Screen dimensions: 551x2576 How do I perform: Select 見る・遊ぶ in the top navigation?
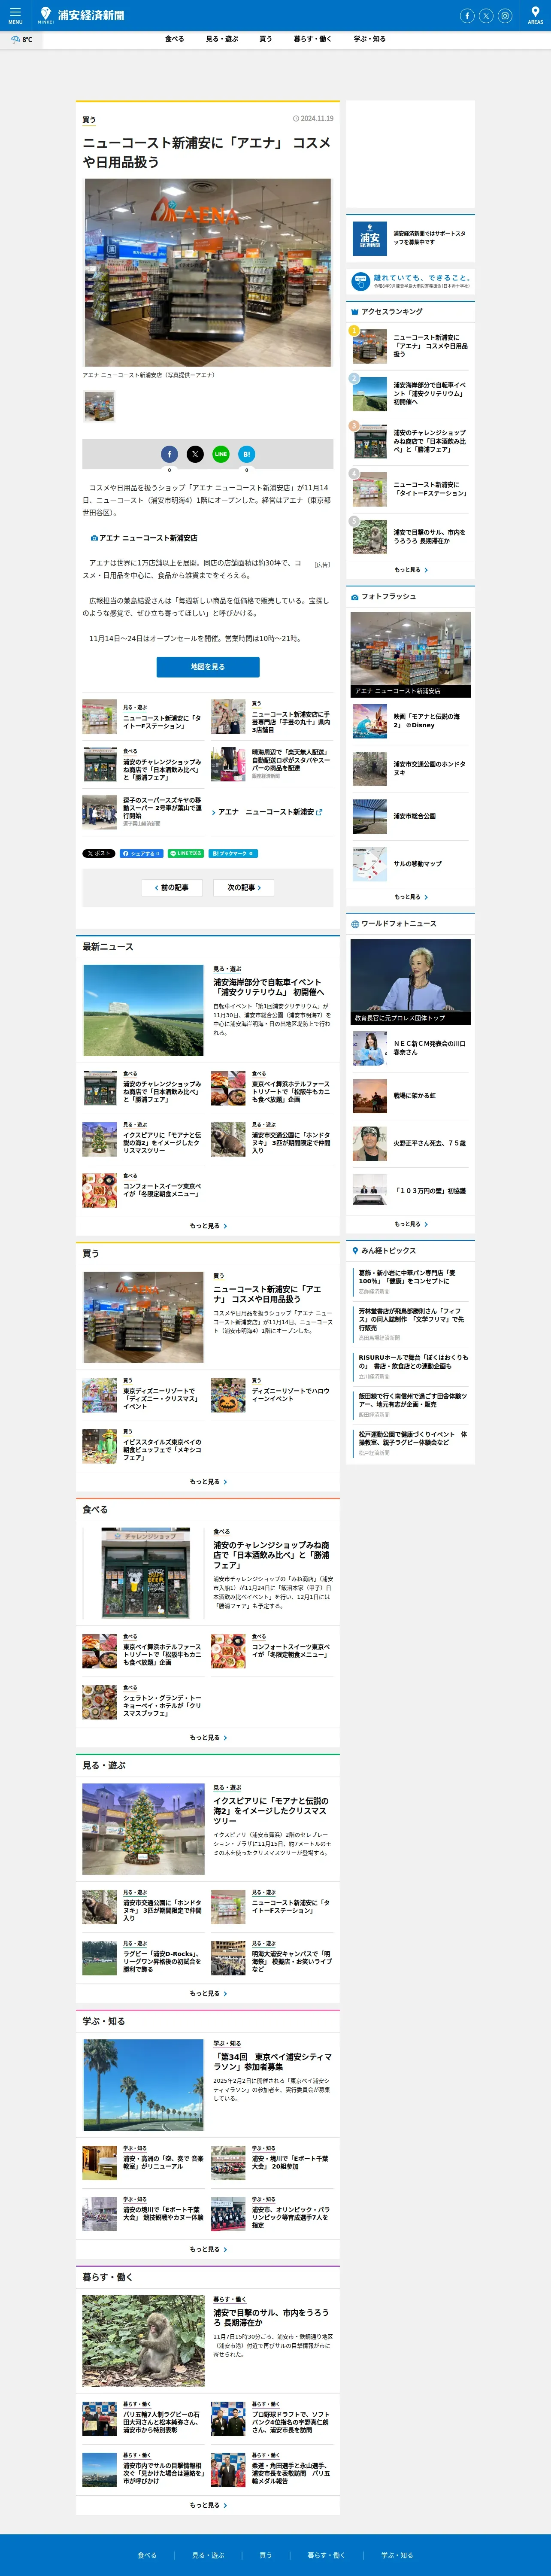click(x=222, y=39)
